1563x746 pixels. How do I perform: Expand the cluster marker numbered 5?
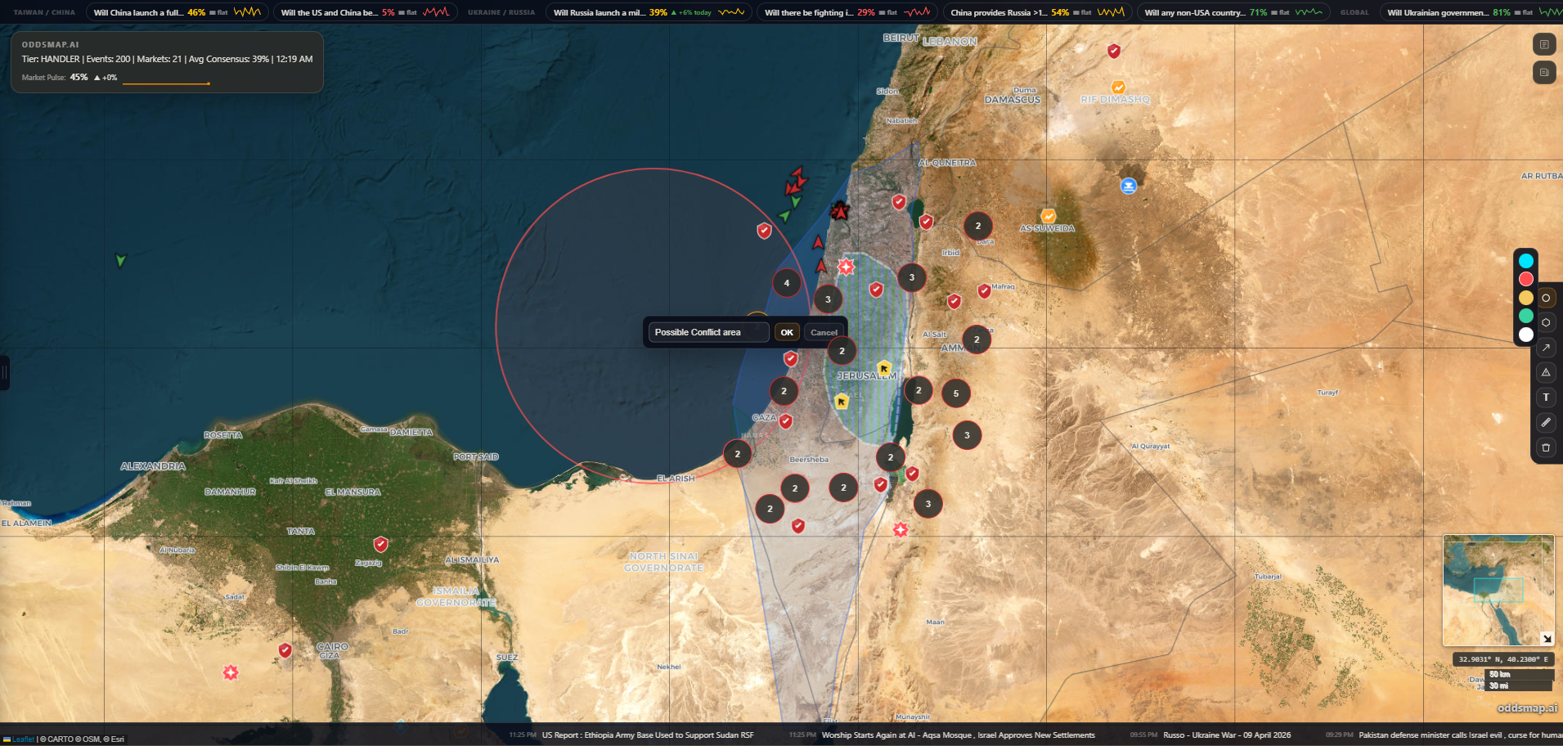tap(955, 393)
